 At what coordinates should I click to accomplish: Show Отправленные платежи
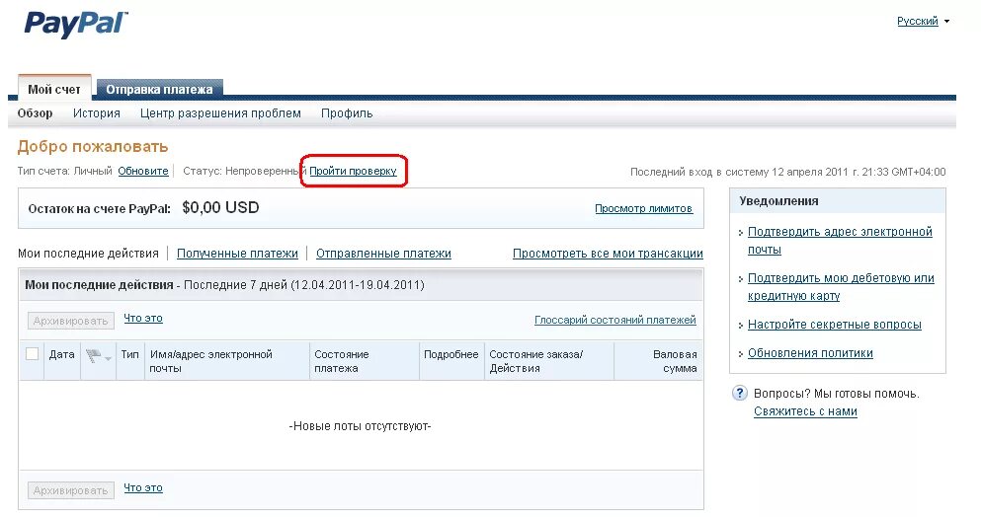pos(383,254)
